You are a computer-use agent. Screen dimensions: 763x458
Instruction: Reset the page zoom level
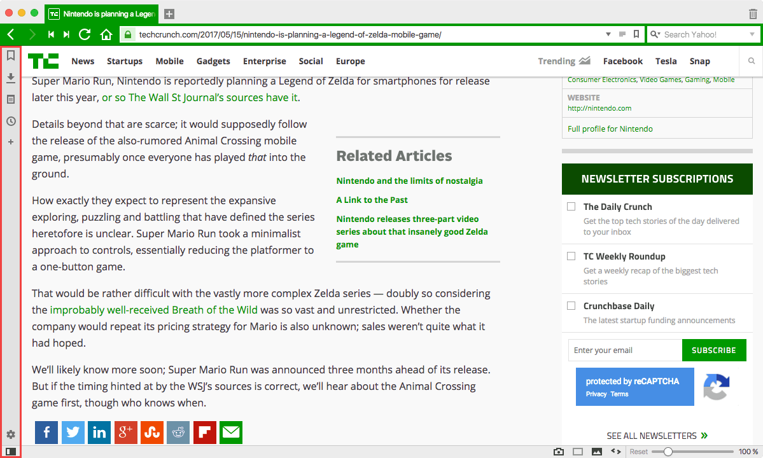[638, 452]
